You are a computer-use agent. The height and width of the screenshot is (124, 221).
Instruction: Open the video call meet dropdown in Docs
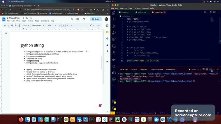point(85,19)
